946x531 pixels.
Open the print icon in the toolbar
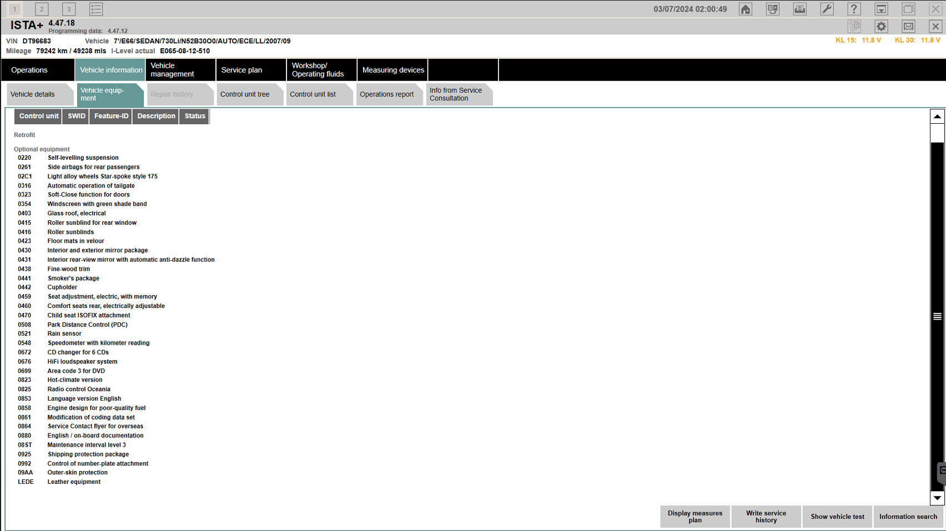(x=799, y=9)
